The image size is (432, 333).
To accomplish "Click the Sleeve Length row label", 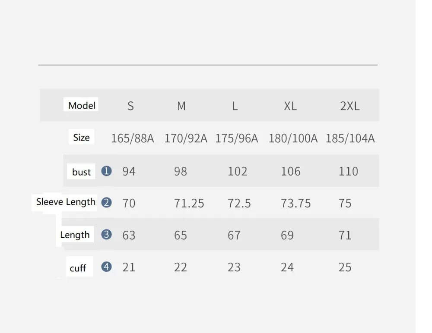I will pos(66,202).
